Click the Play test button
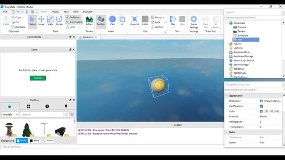Image resolution: width=285 pixels, height=160 pixels. [173, 21]
